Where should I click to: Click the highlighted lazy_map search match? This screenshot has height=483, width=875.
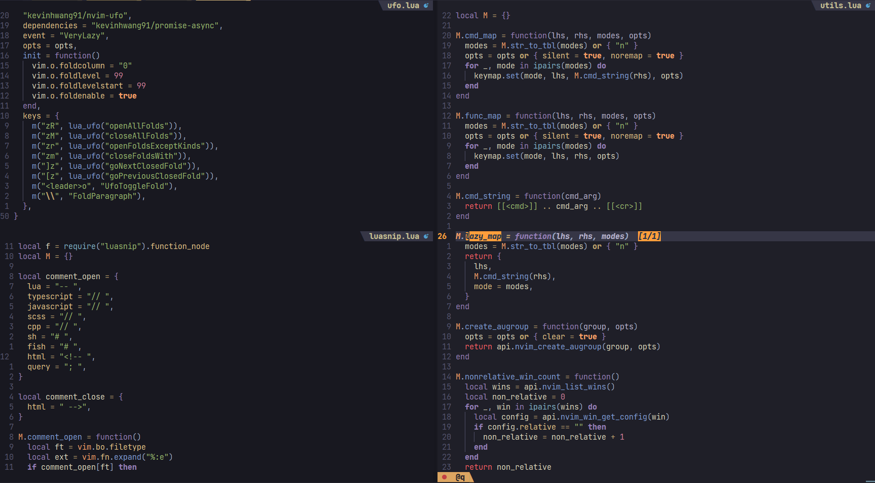483,236
